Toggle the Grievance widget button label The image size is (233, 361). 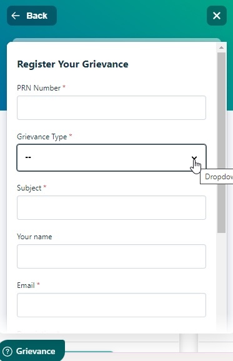pos(36,352)
